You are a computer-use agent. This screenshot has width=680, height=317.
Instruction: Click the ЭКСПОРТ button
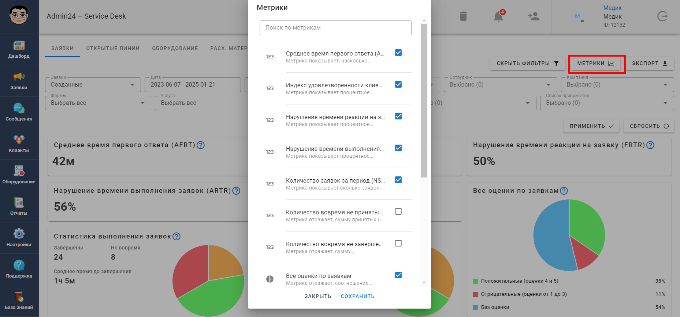tap(650, 63)
